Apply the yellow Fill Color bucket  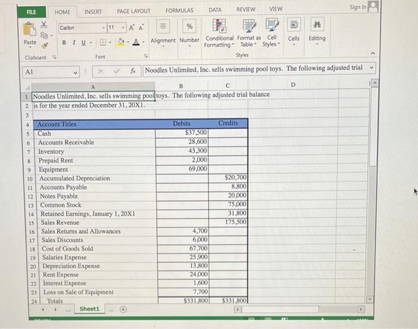click(x=121, y=42)
